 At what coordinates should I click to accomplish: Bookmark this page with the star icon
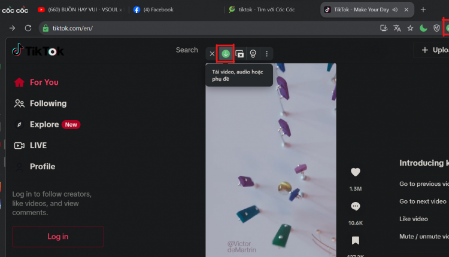click(410, 28)
